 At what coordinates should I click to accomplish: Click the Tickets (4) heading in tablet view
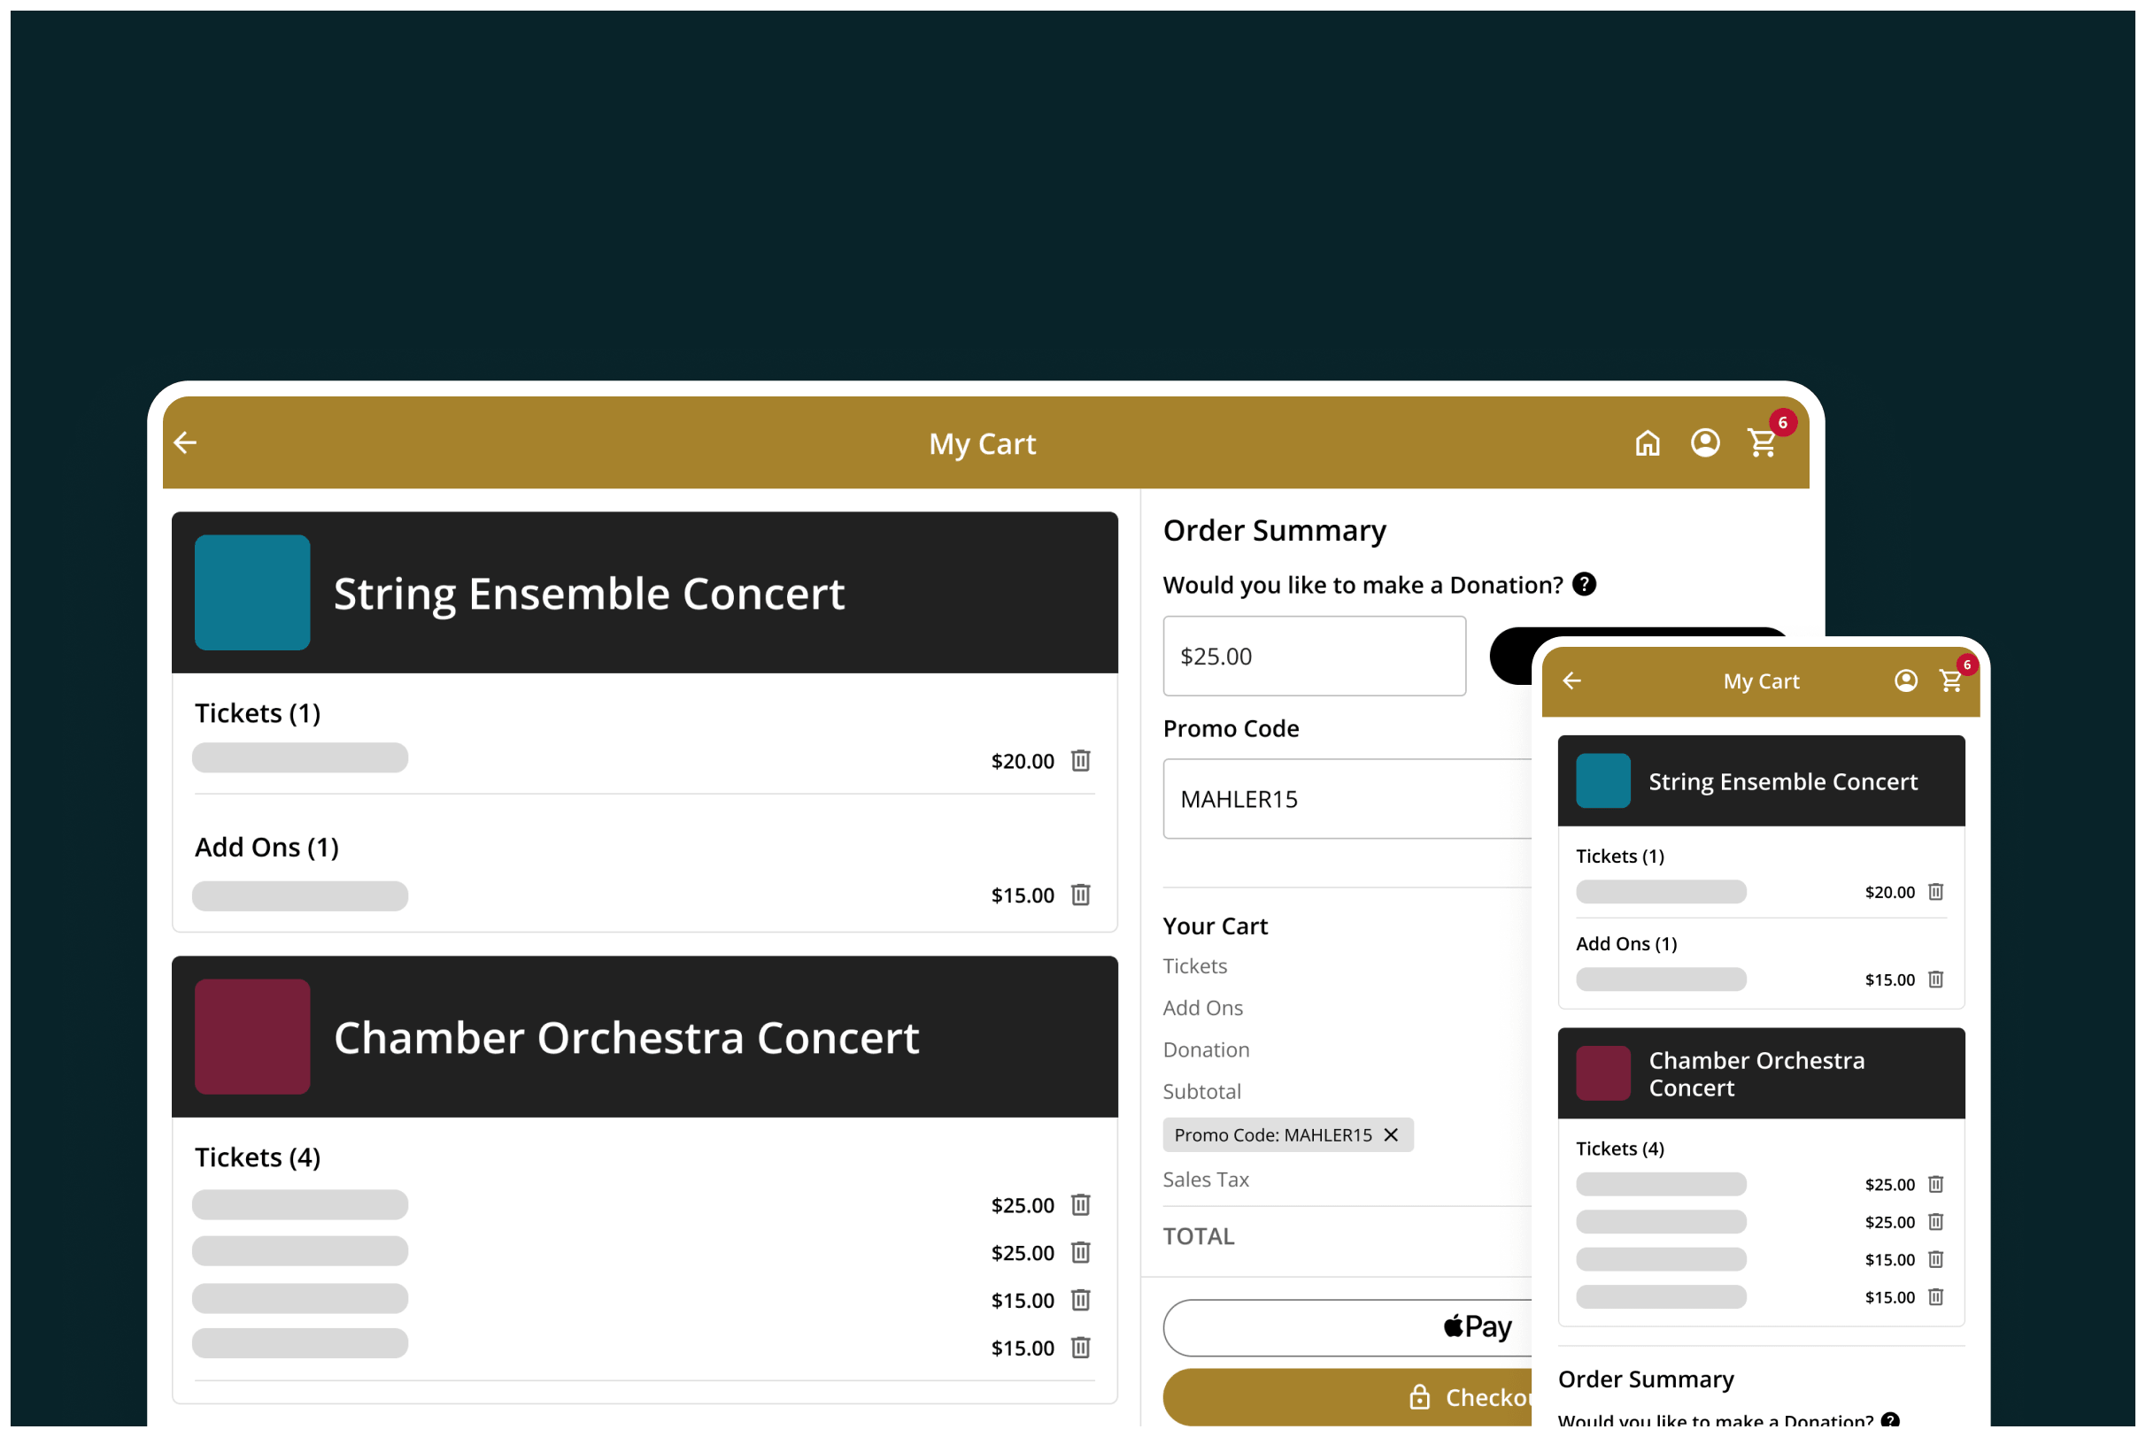(x=258, y=1157)
